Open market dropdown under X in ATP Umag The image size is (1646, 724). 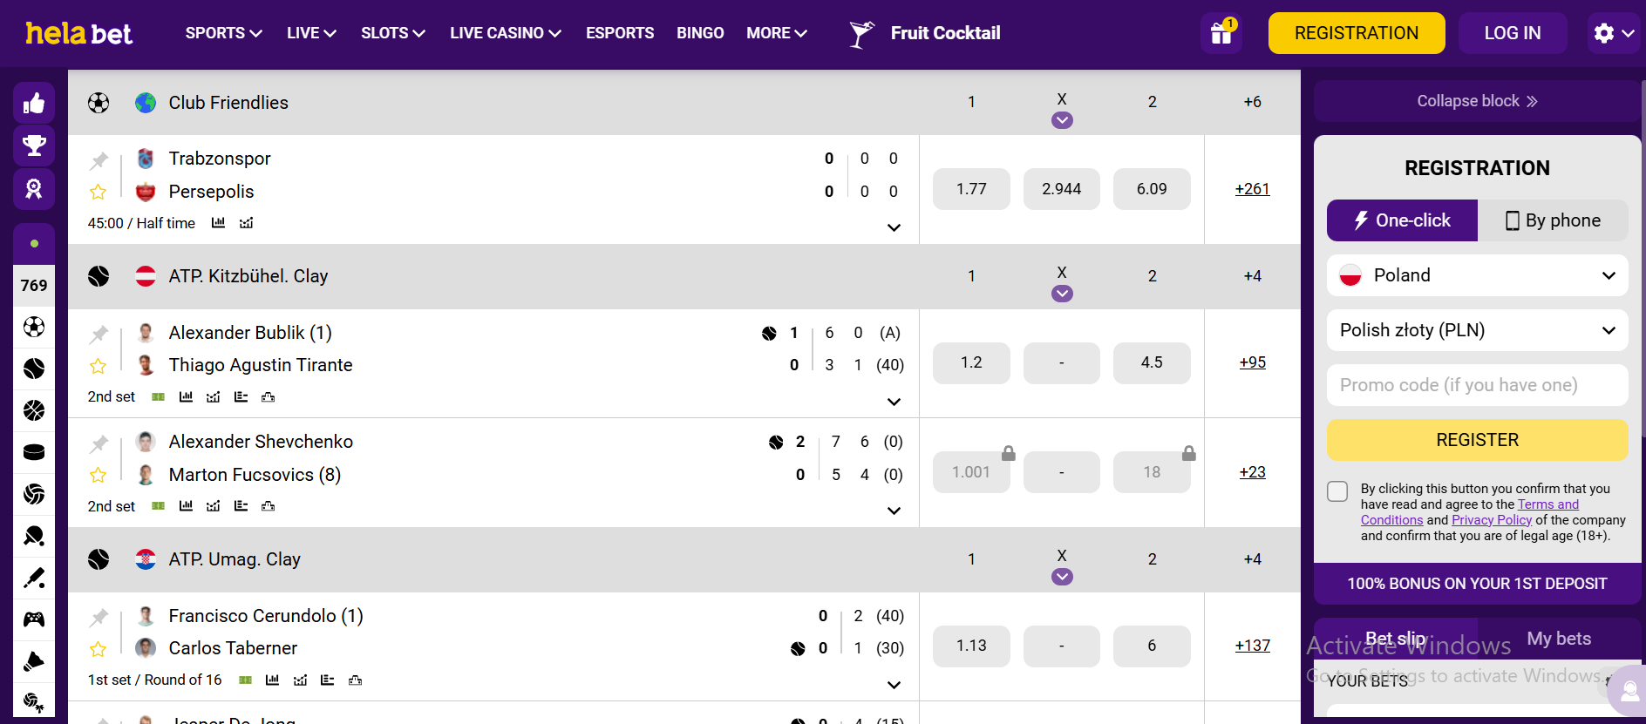1062,577
